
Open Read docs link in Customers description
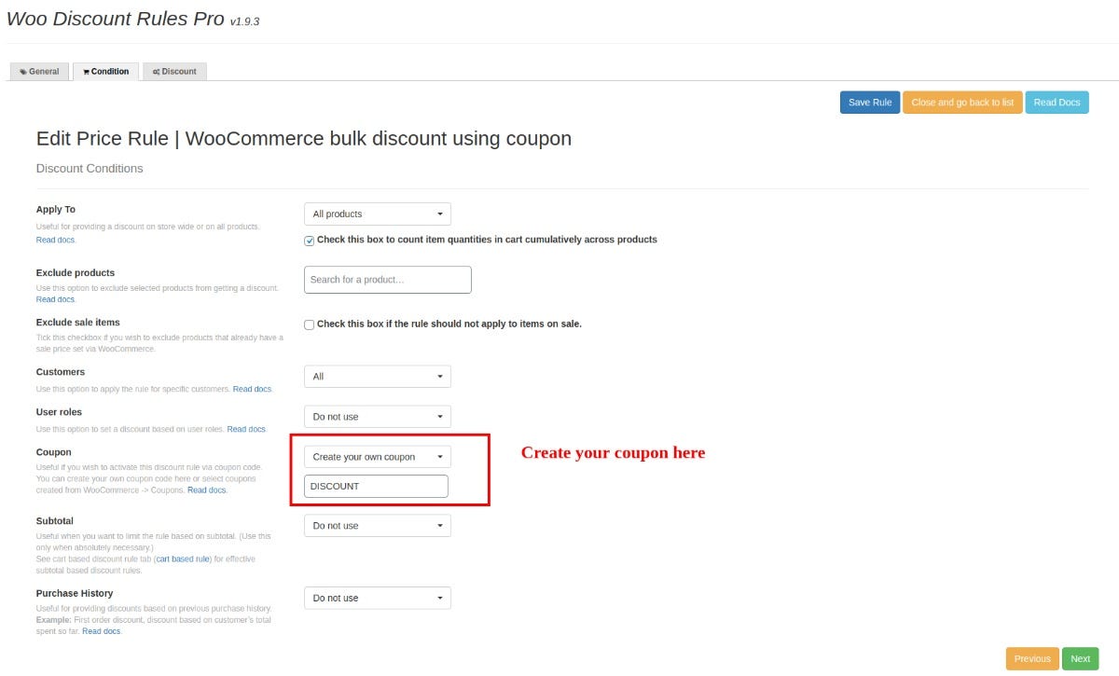pyautogui.click(x=252, y=389)
